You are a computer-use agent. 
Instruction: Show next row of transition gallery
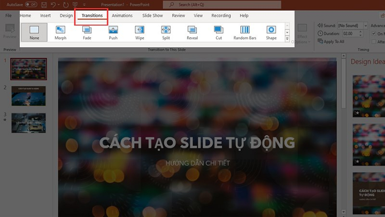pyautogui.click(x=287, y=32)
